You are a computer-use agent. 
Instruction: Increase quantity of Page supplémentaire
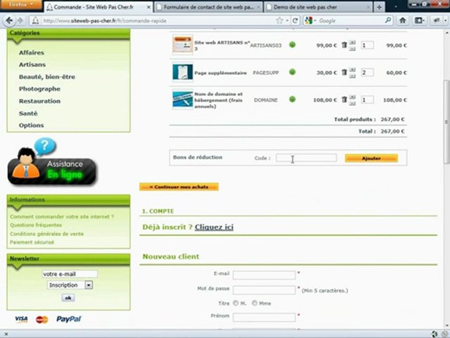(352, 69)
